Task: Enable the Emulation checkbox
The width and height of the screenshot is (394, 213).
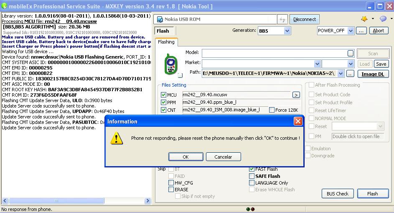Action: (308, 149)
